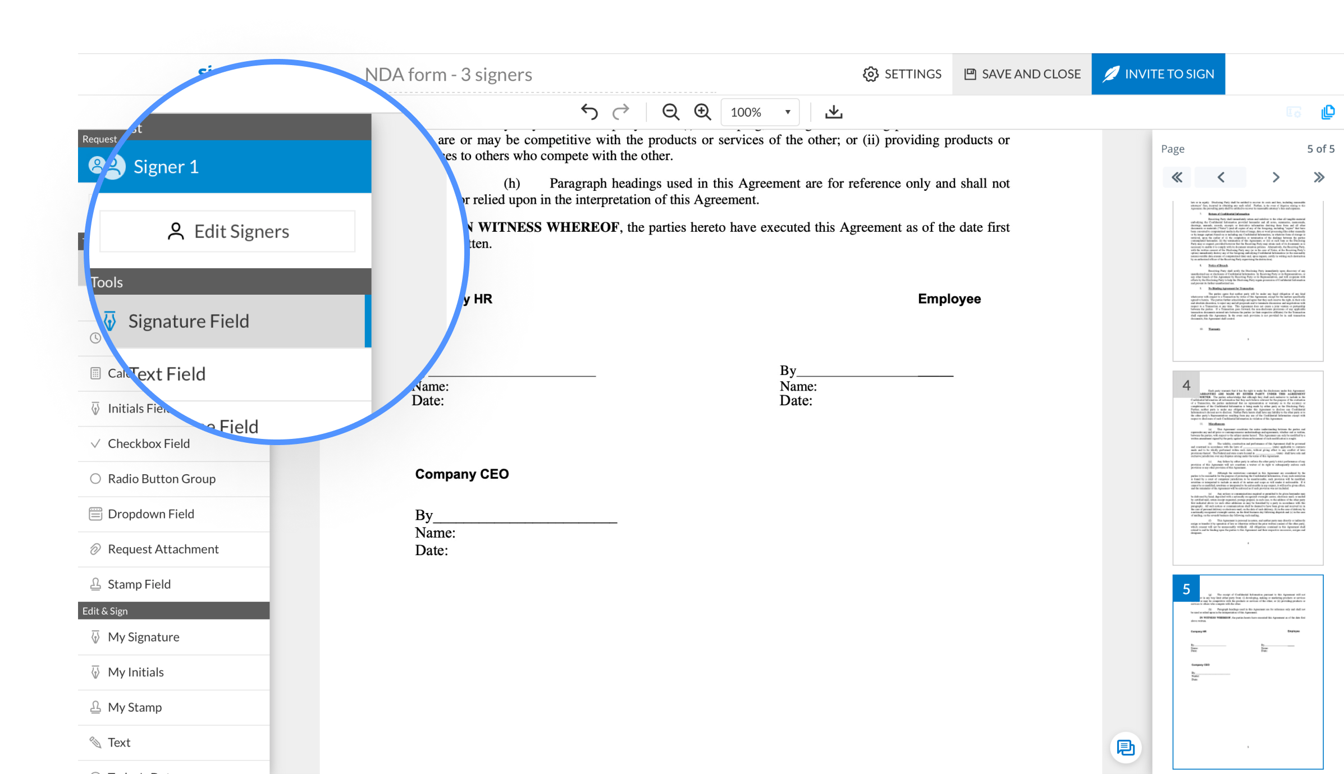The height and width of the screenshot is (774, 1344).
Task: Expand the zoom level dropdown
Action: tap(785, 112)
